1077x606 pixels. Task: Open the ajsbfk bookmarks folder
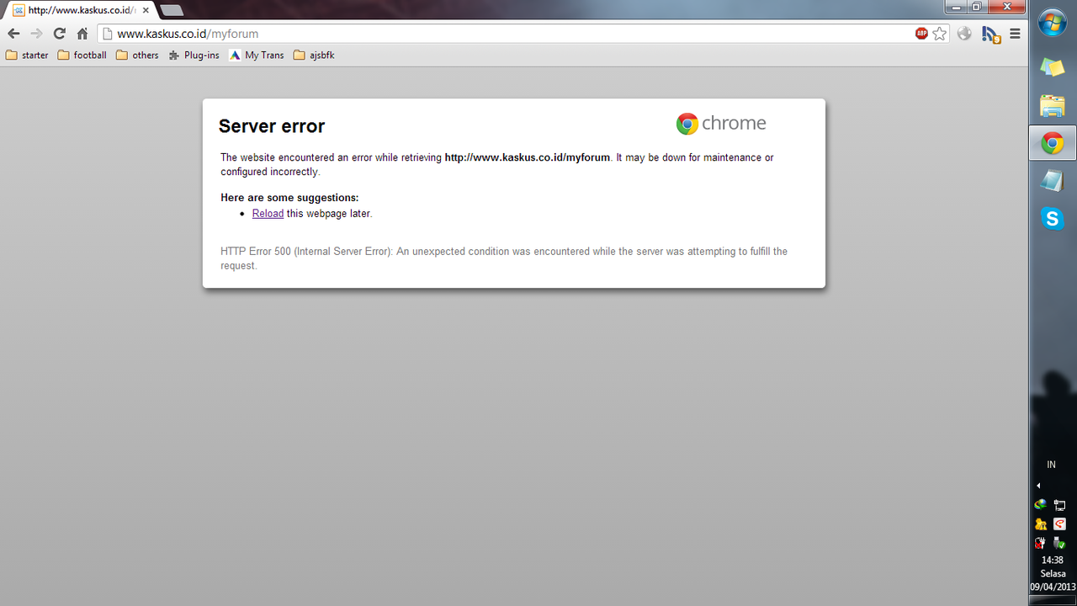coord(314,56)
